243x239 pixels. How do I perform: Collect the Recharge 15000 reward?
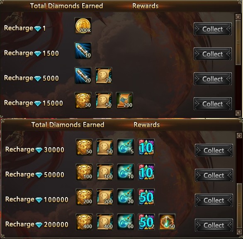pyautogui.click(x=213, y=104)
